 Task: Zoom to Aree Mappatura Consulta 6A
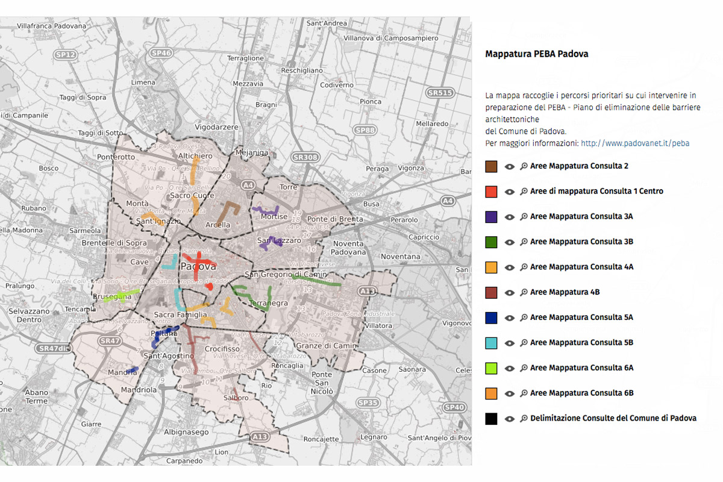524,368
